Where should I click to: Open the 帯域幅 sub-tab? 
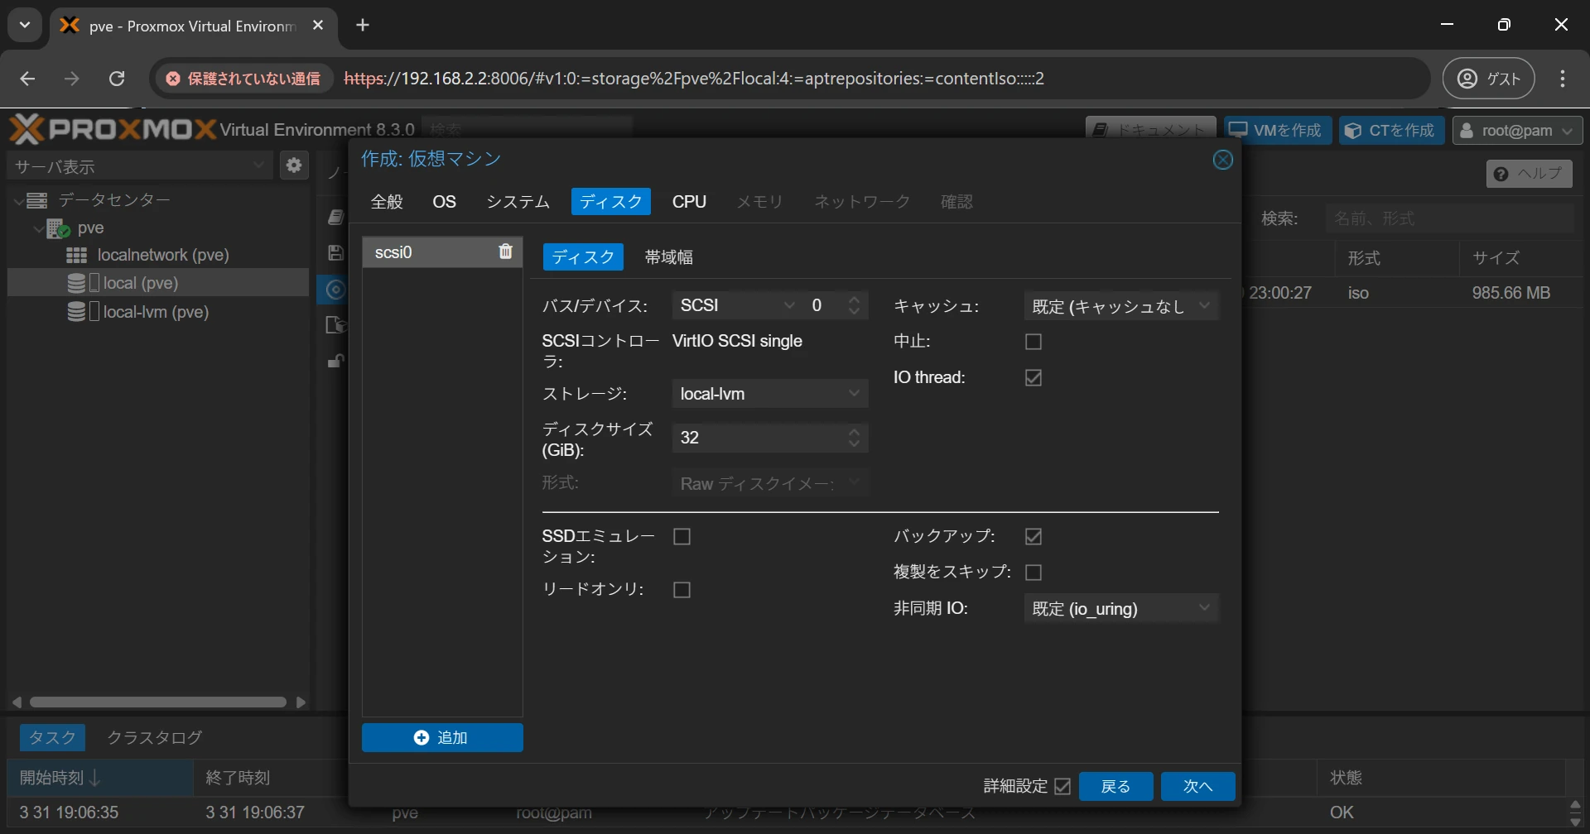click(x=669, y=257)
